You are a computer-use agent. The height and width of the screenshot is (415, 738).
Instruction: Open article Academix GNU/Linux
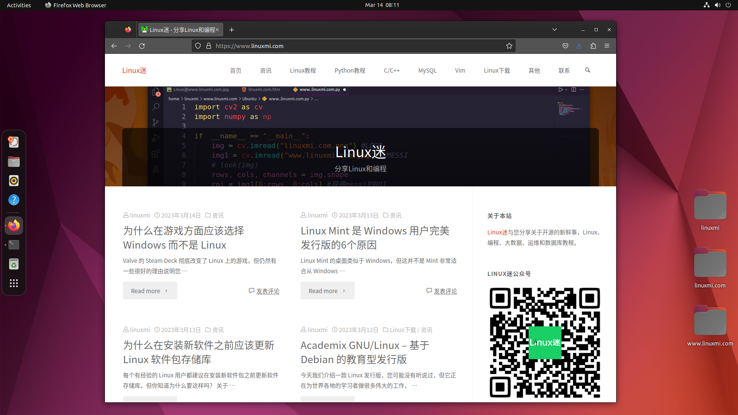click(365, 352)
